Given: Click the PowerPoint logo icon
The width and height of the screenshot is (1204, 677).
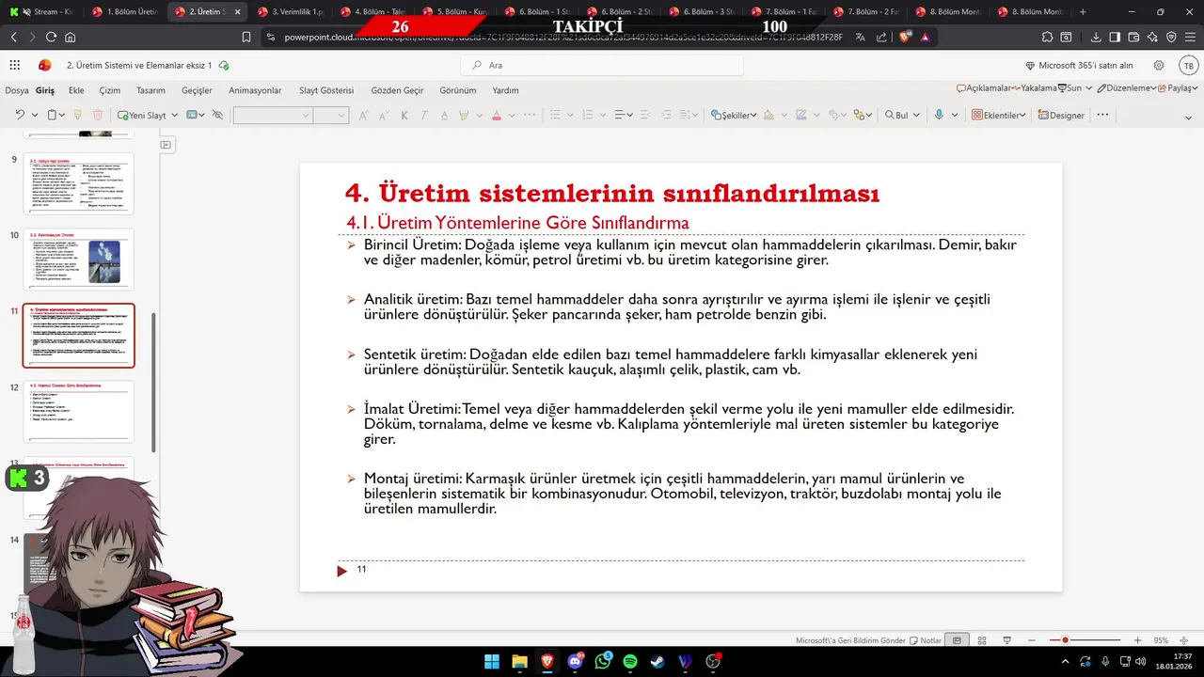Looking at the screenshot, I should click(x=44, y=66).
